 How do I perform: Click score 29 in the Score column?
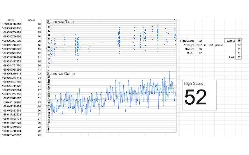click(32, 102)
